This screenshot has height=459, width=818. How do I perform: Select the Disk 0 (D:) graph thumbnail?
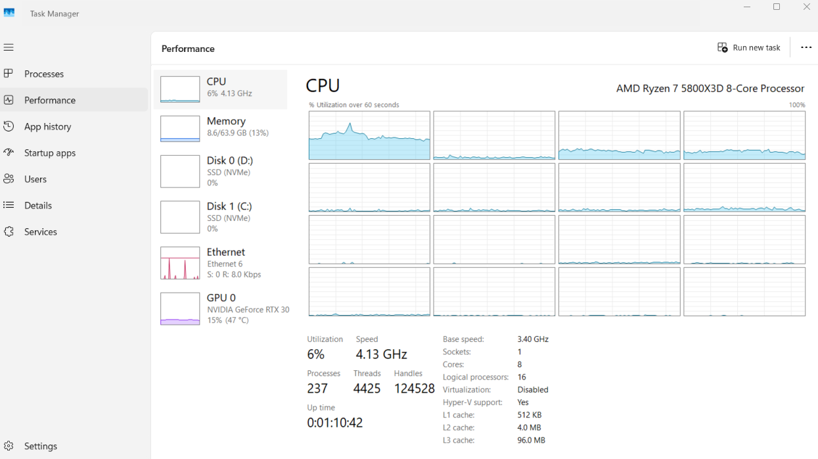[x=180, y=172]
